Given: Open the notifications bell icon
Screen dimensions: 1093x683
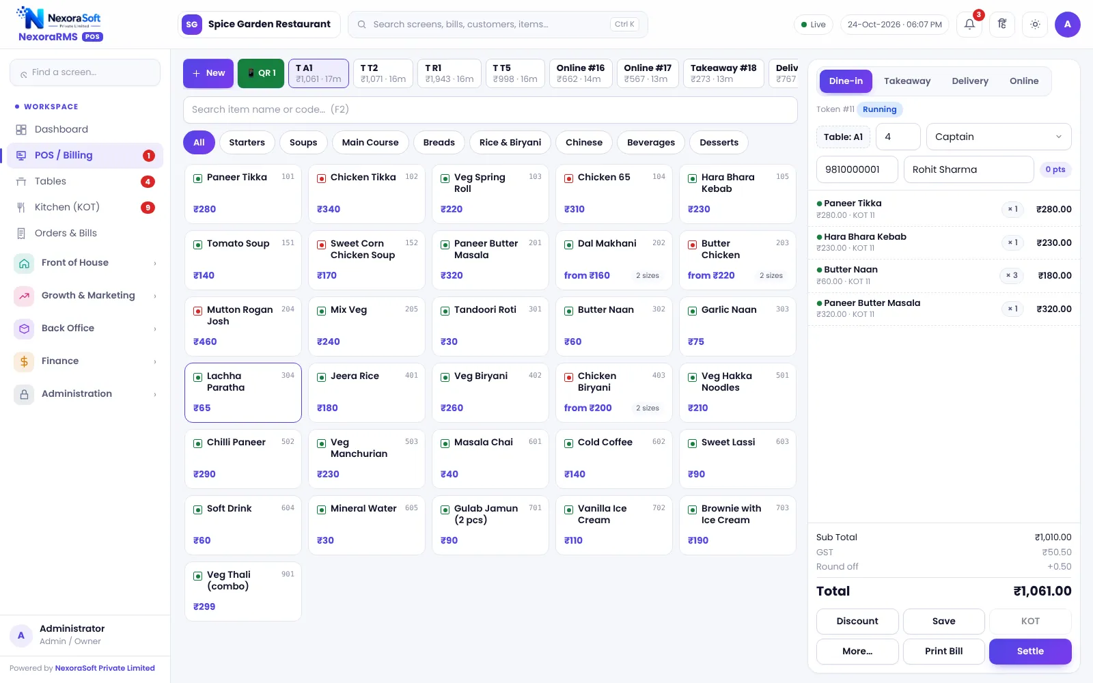Looking at the screenshot, I should pos(969,25).
